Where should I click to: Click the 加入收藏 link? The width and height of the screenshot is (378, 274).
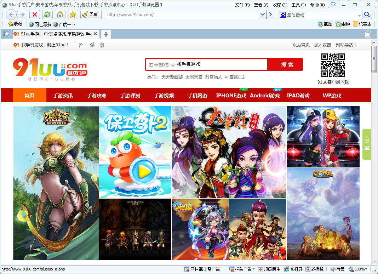322,45
